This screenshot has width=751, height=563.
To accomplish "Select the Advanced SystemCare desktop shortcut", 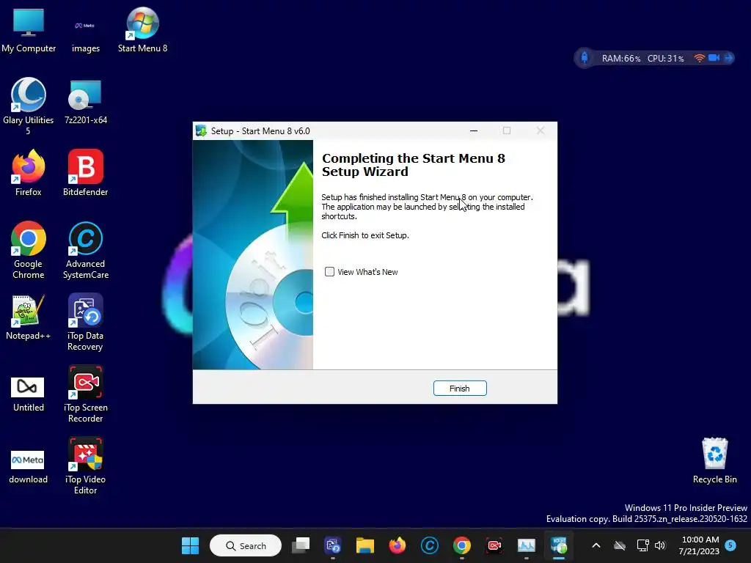I will coord(86,250).
